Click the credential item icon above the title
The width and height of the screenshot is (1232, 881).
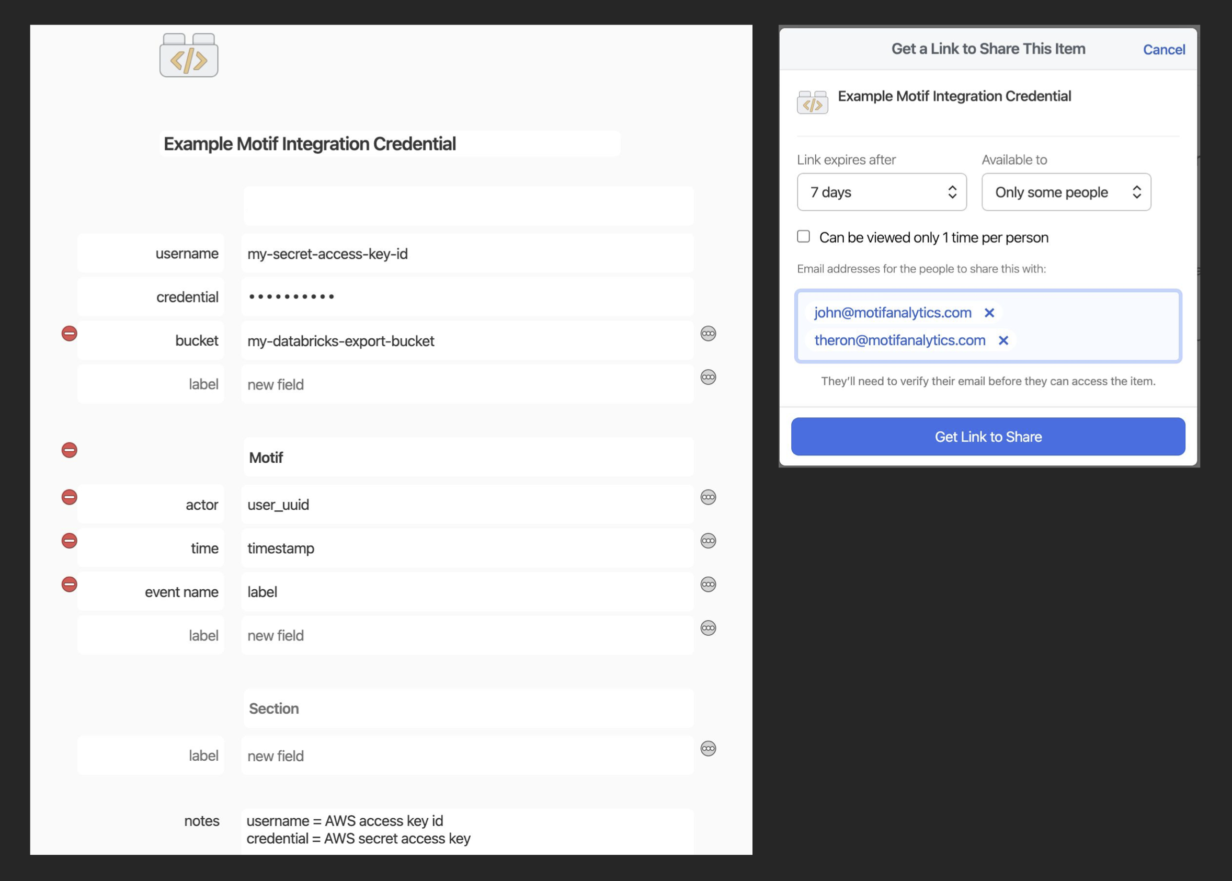189,55
